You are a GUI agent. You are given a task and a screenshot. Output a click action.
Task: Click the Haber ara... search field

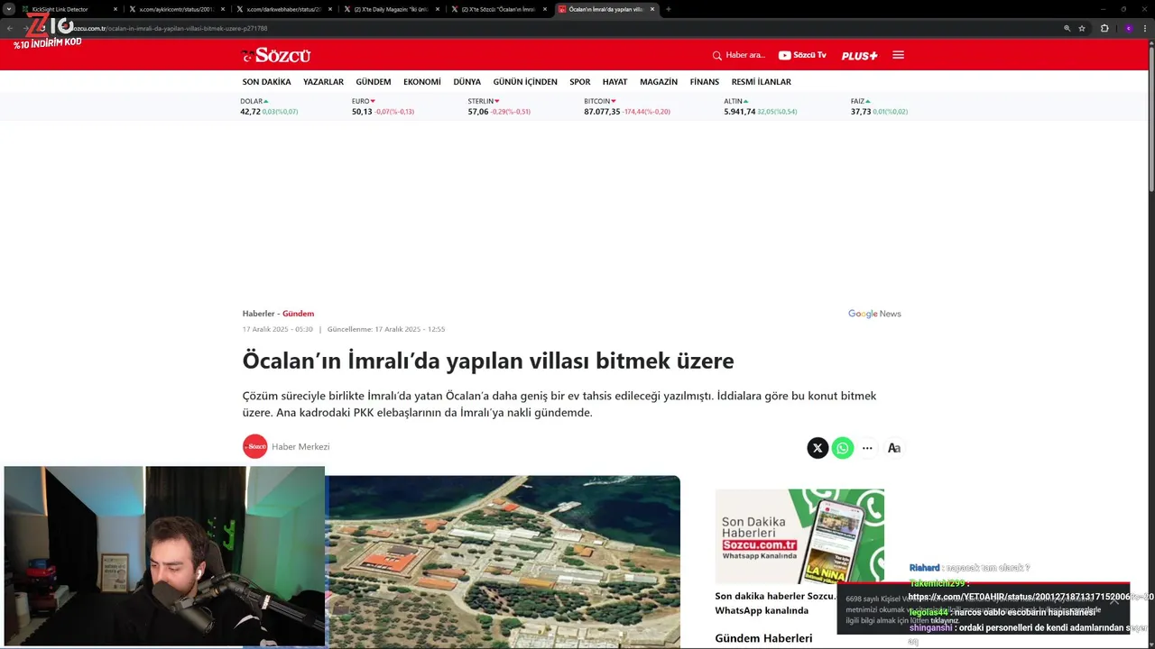point(745,55)
